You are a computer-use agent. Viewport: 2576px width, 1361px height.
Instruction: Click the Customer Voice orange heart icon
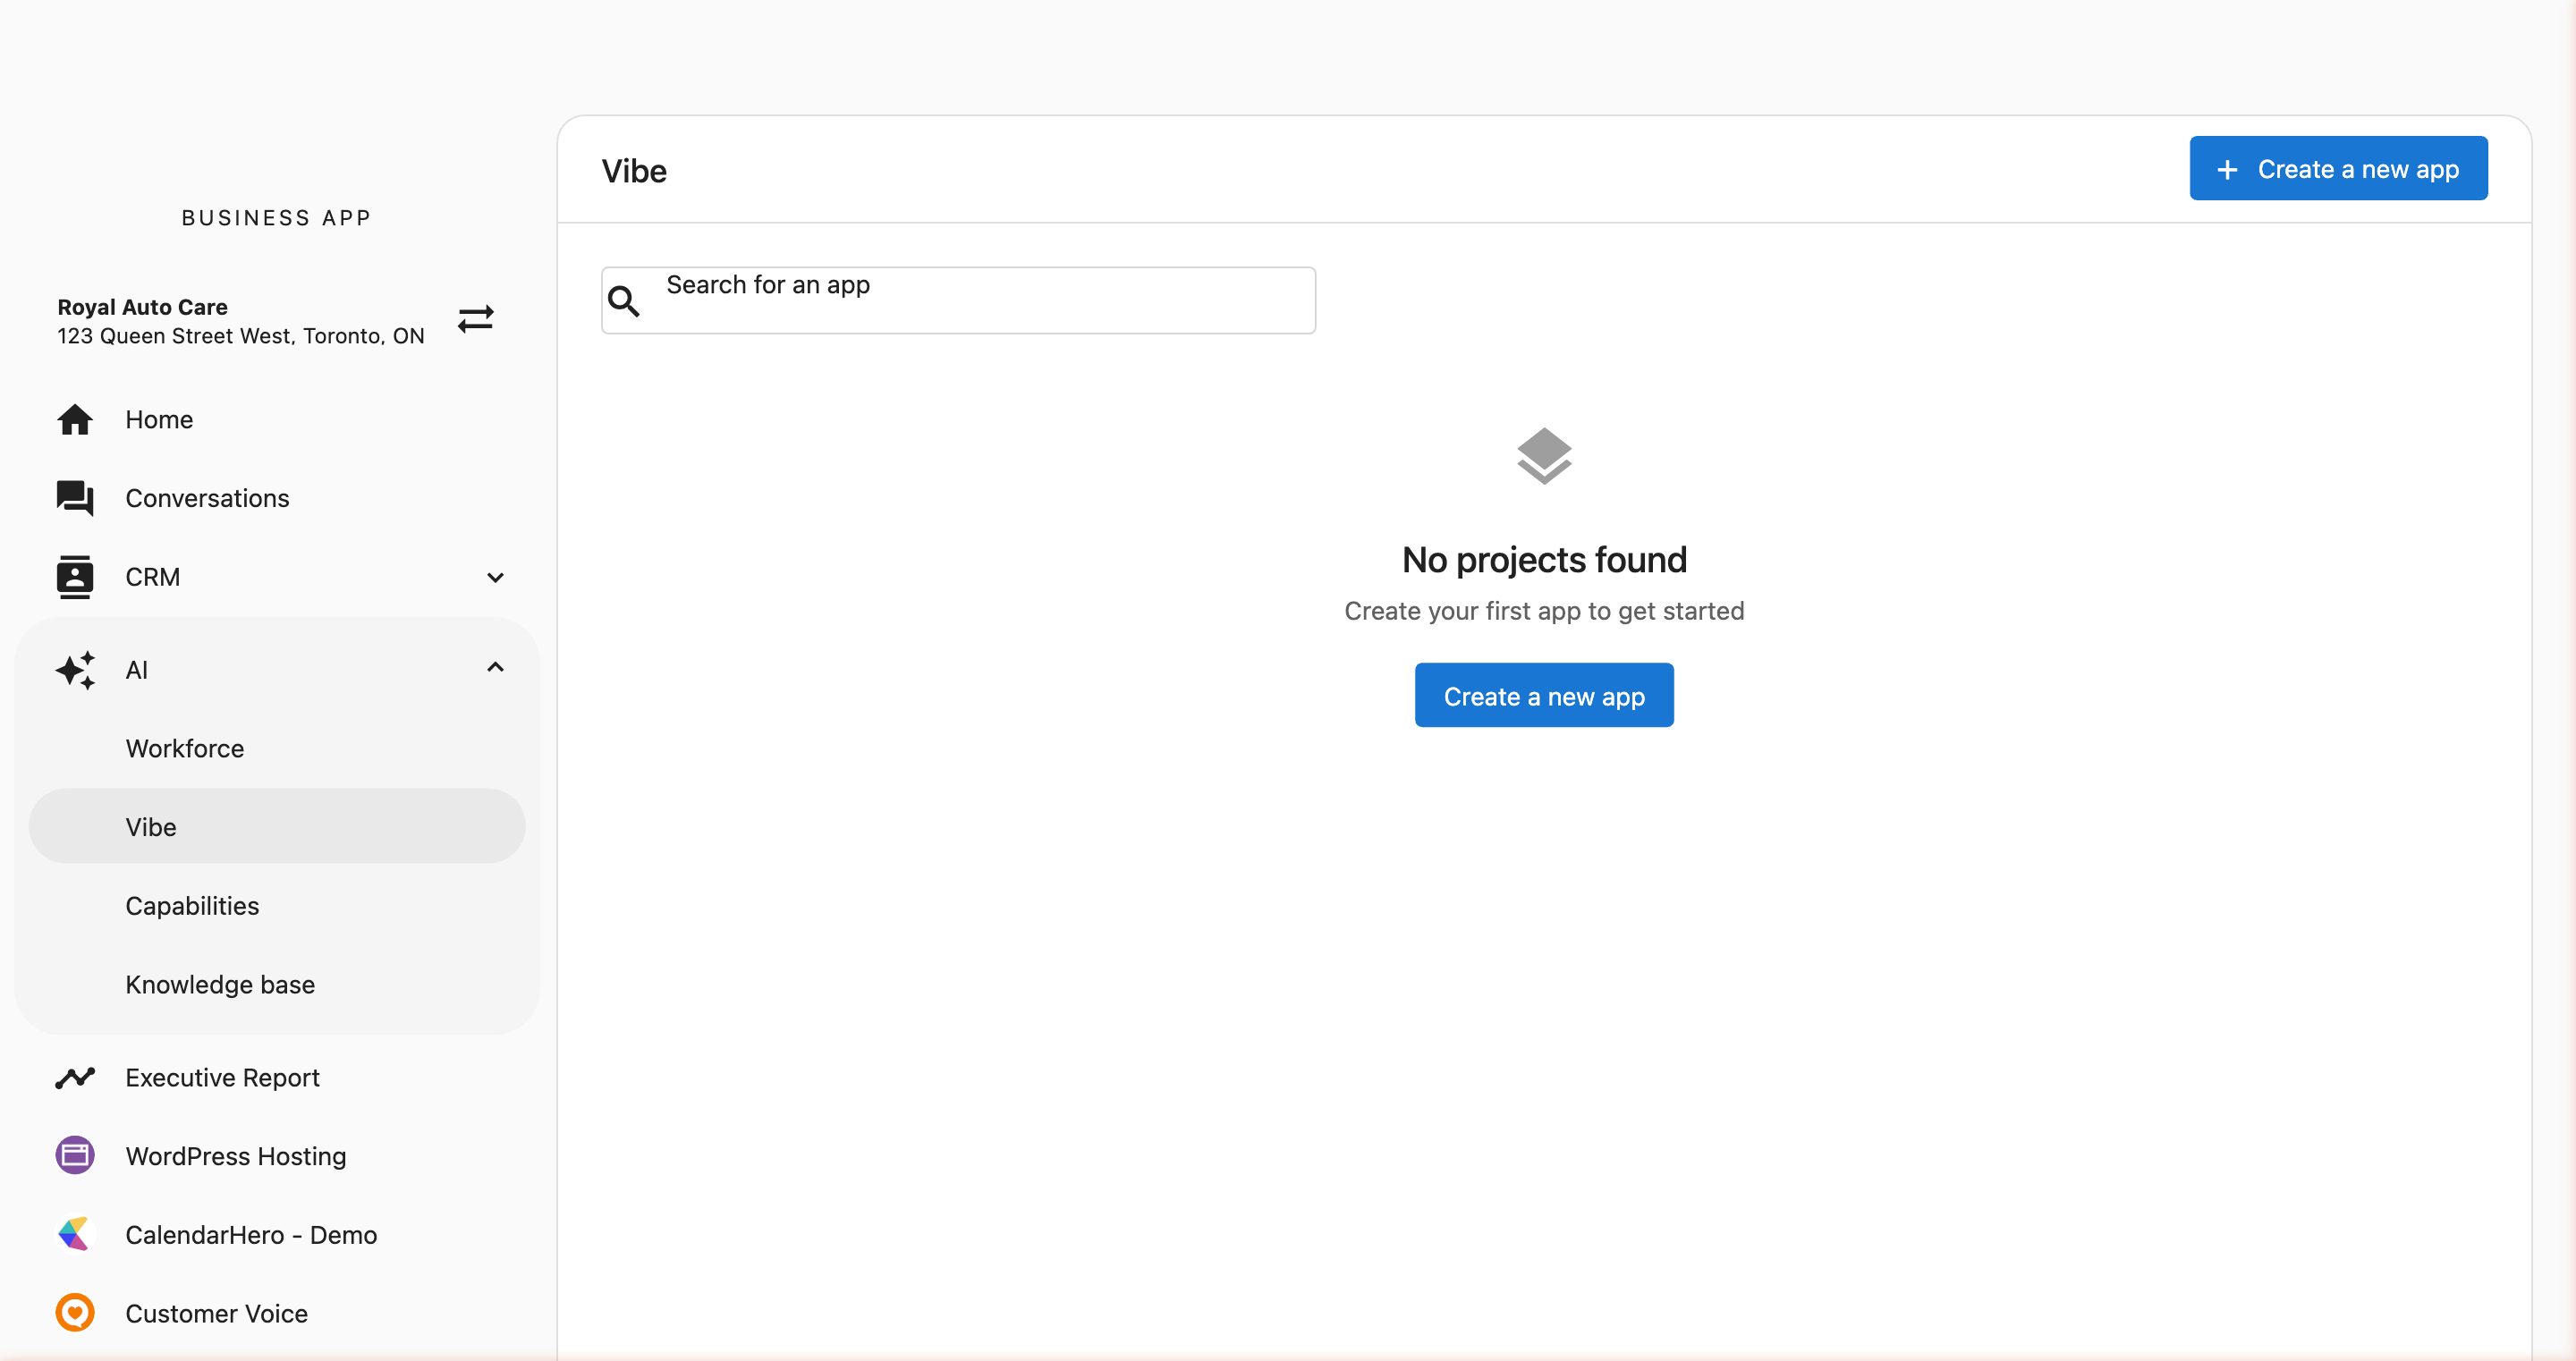(75, 1313)
